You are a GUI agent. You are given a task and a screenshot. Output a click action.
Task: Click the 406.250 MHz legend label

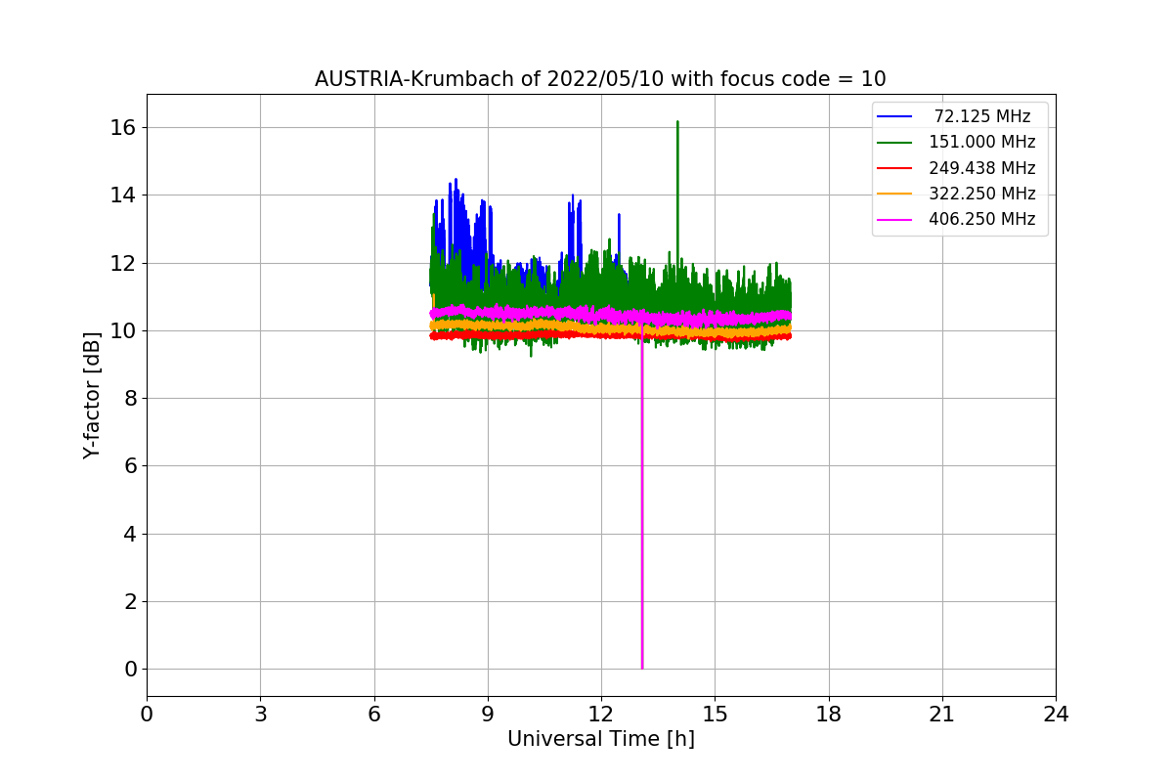(x=982, y=219)
